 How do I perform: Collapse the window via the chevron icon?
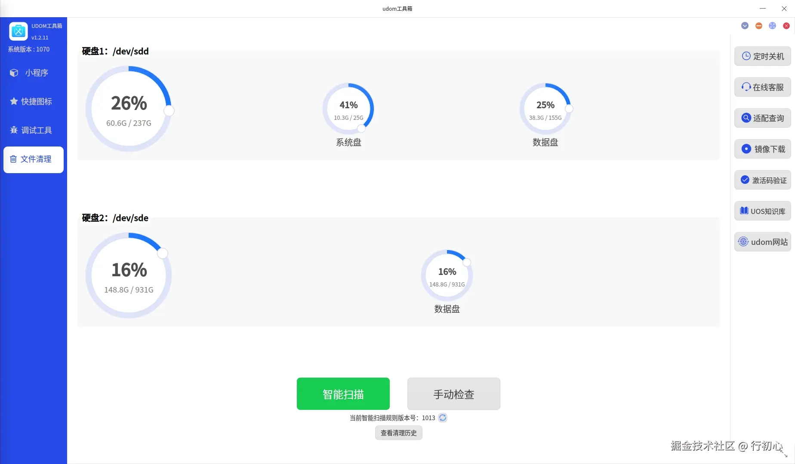coord(745,26)
